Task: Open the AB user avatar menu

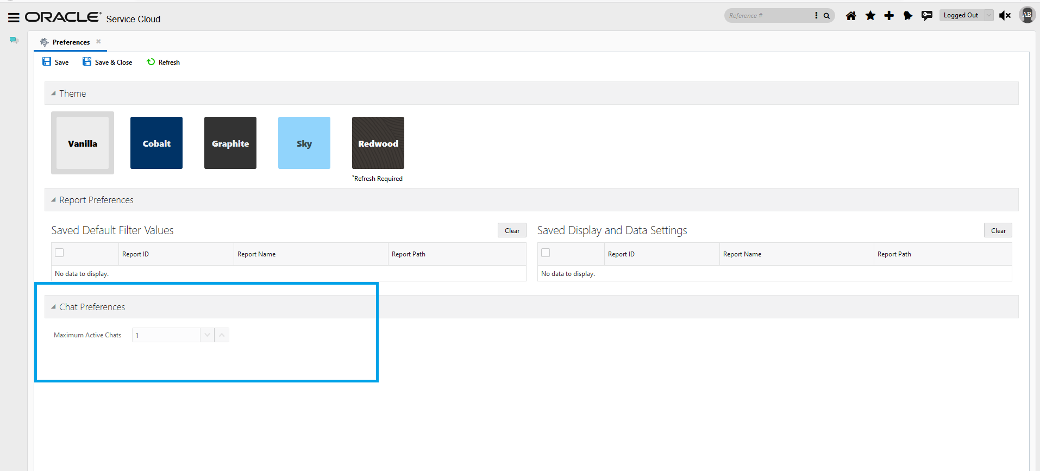Action: pyautogui.click(x=1027, y=15)
